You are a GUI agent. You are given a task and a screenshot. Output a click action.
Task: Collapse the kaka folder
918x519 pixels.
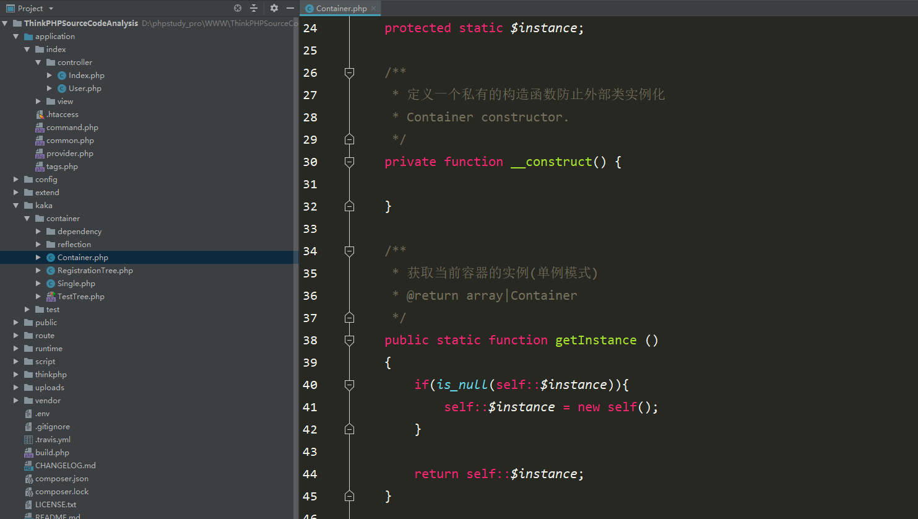point(16,206)
